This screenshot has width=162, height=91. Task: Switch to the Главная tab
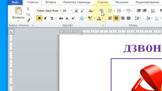[x=33, y=2]
